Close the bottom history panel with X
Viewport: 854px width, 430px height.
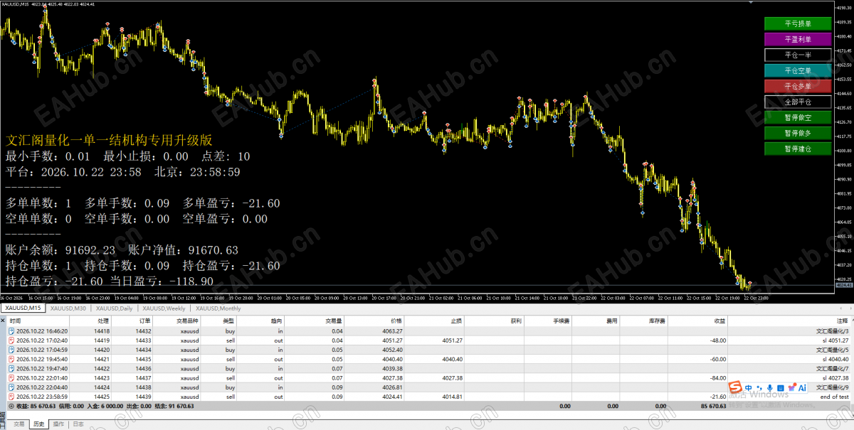[x=4, y=322]
